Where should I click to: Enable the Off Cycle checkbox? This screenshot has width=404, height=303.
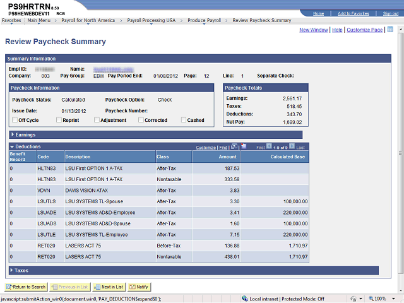15,120
